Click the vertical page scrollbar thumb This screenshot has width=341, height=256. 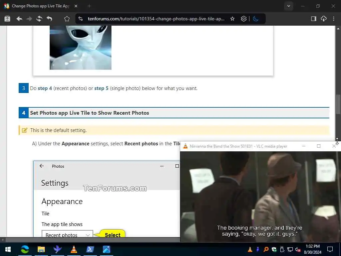coord(338,104)
